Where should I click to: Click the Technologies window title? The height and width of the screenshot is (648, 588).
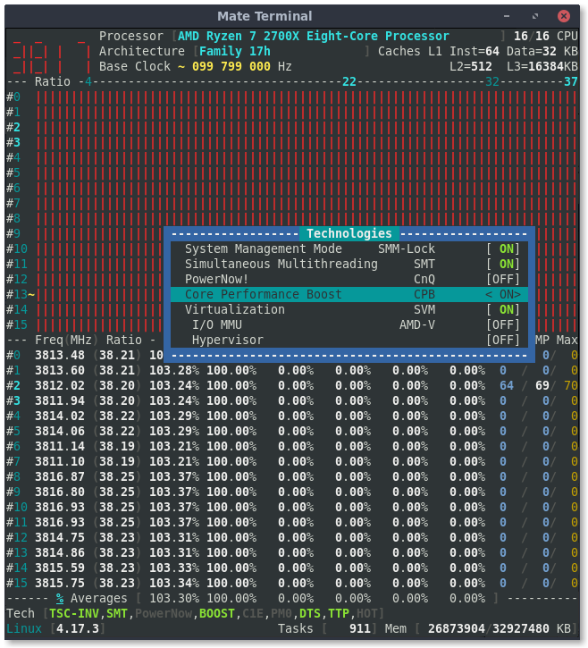[x=349, y=233]
